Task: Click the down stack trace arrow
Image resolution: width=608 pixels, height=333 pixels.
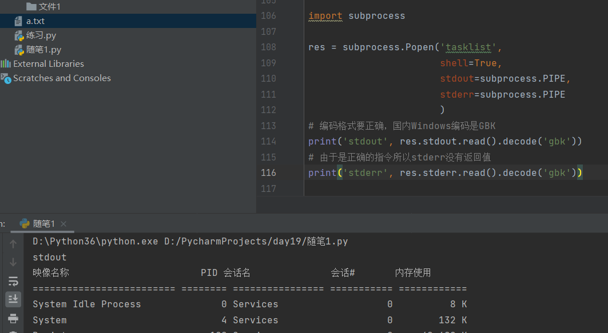Action: (13, 262)
